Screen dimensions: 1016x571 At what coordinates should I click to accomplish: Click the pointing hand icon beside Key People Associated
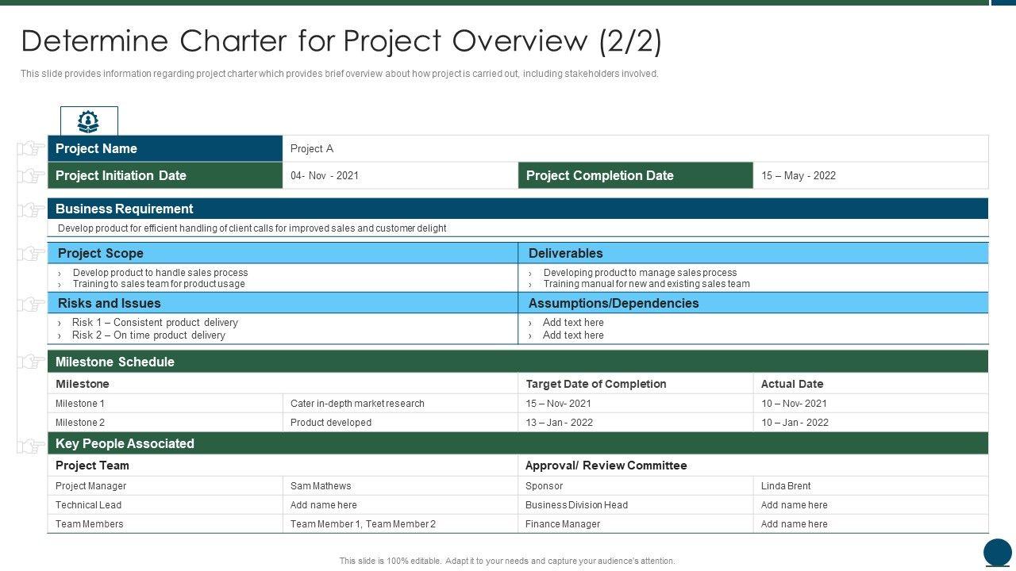[x=32, y=446]
